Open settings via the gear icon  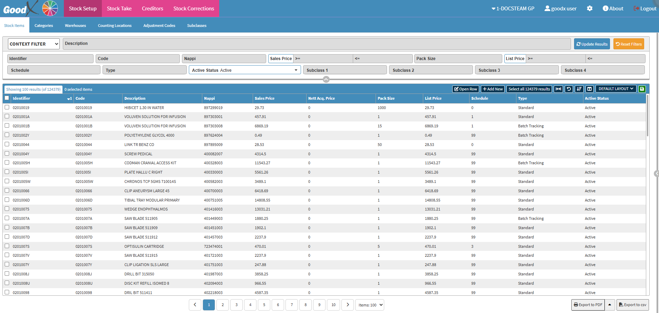[x=590, y=8]
